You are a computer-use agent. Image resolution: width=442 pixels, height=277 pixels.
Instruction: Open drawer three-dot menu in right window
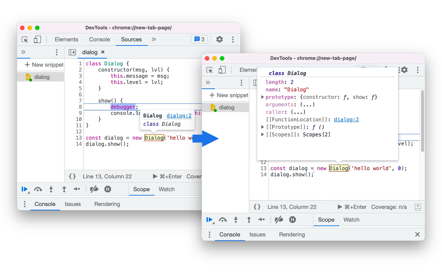209,235
